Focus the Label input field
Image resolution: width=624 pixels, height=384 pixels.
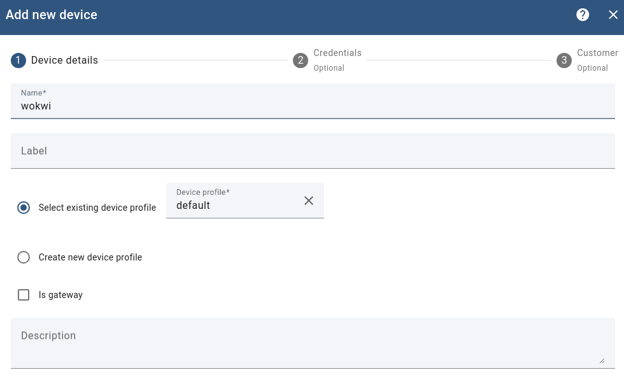[312, 152]
